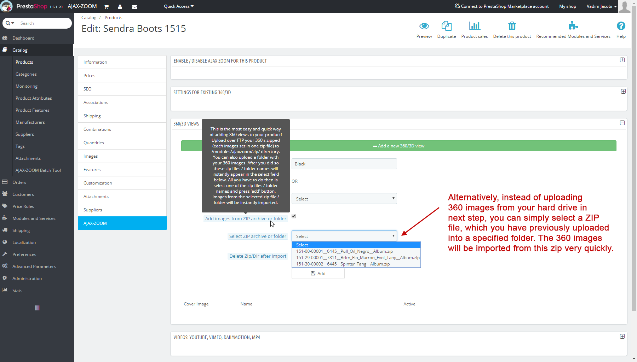Screen dimensions: 637x362
Task: Click the Duplicate product icon
Action: point(447,26)
